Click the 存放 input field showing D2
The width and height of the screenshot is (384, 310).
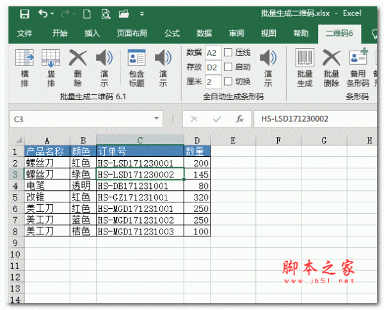point(213,67)
